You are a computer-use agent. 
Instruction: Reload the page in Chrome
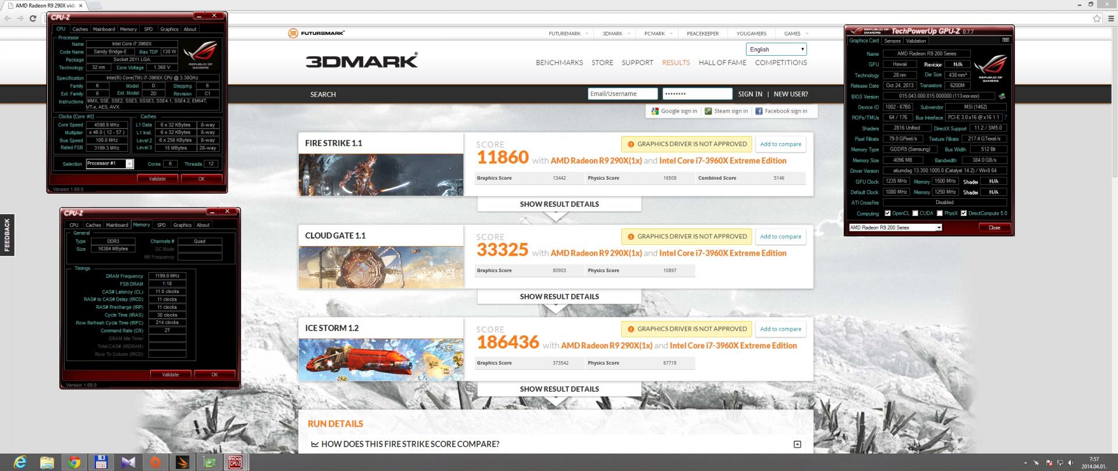33,19
